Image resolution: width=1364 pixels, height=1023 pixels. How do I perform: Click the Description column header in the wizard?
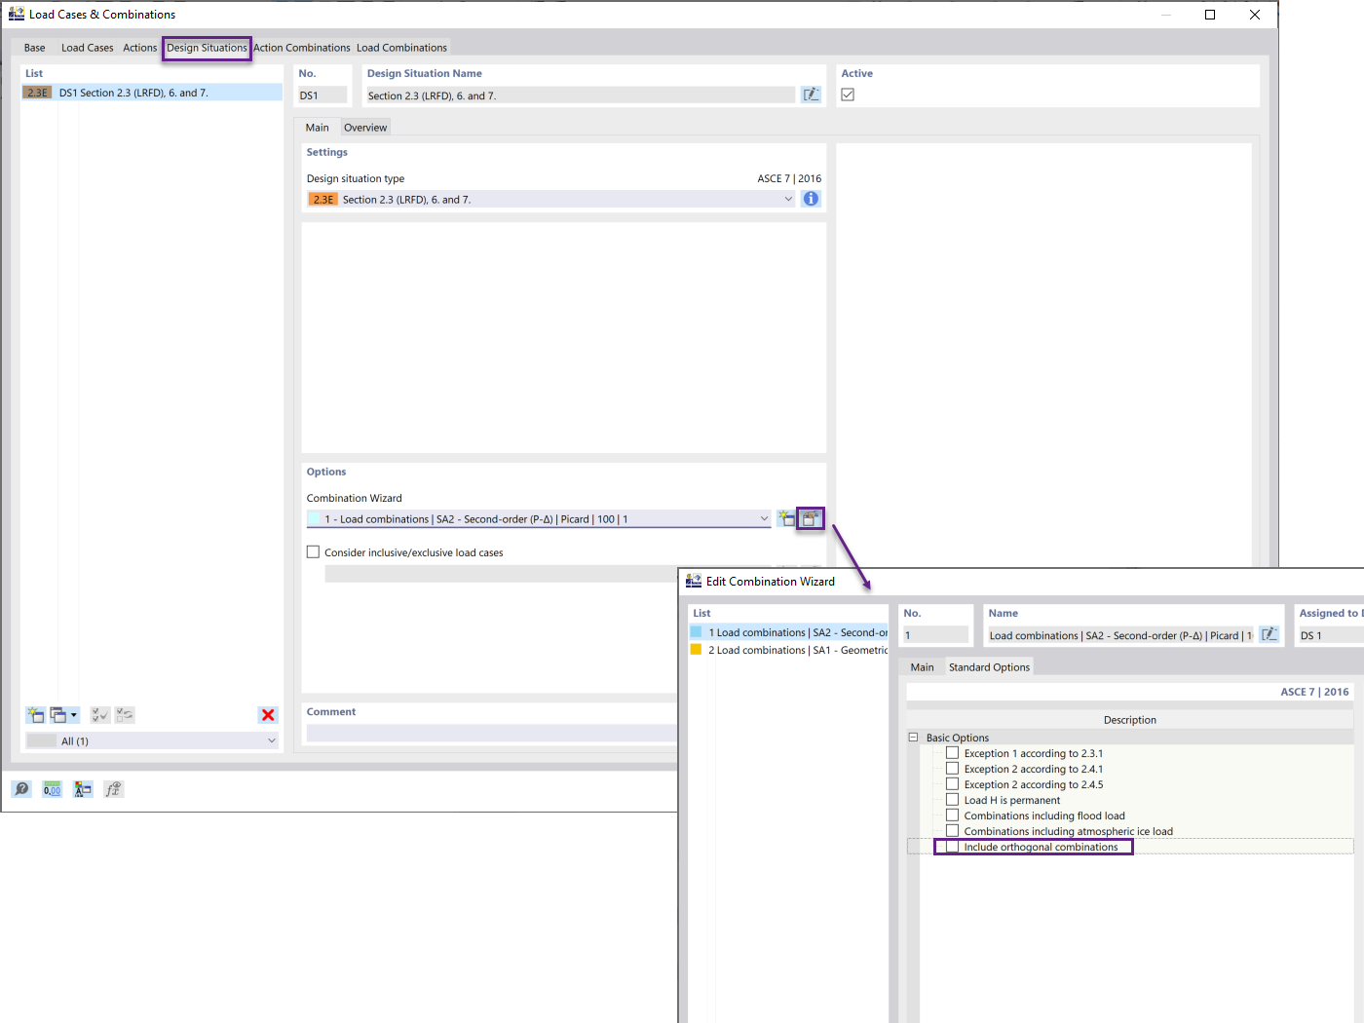(x=1130, y=720)
